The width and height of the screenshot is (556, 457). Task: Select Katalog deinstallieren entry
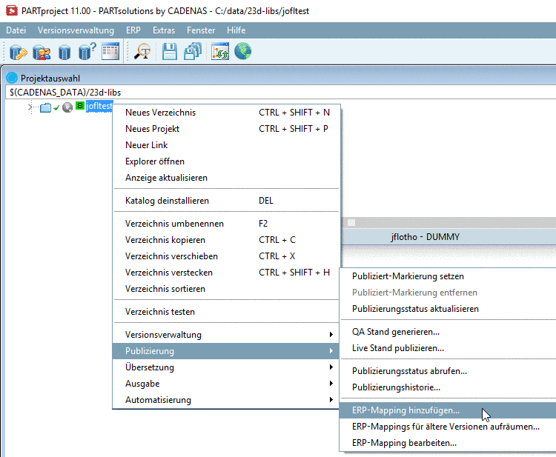point(226,201)
